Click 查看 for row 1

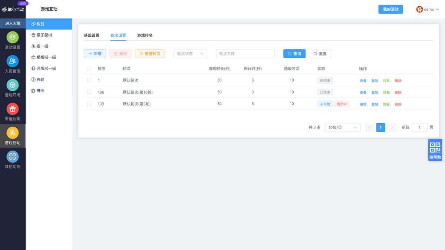(x=363, y=81)
